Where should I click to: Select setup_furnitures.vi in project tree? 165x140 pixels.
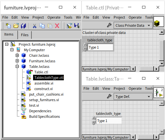(44, 100)
